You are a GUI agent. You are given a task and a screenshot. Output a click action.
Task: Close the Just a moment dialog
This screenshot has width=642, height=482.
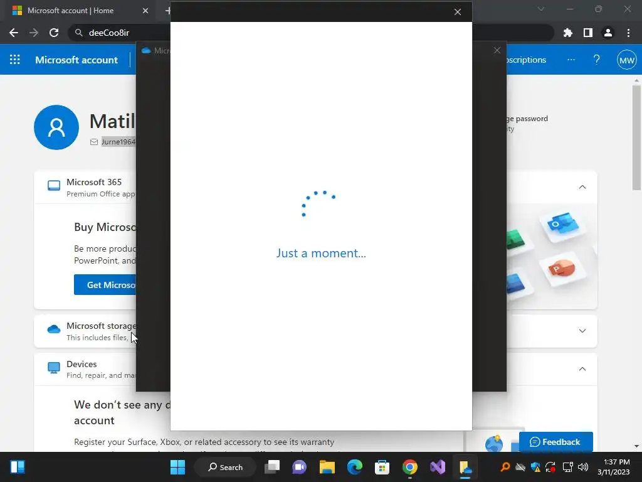[x=458, y=12]
